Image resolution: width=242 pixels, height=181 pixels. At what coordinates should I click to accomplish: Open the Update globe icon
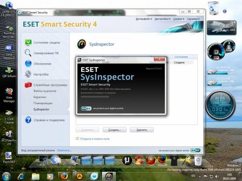tap(28, 63)
